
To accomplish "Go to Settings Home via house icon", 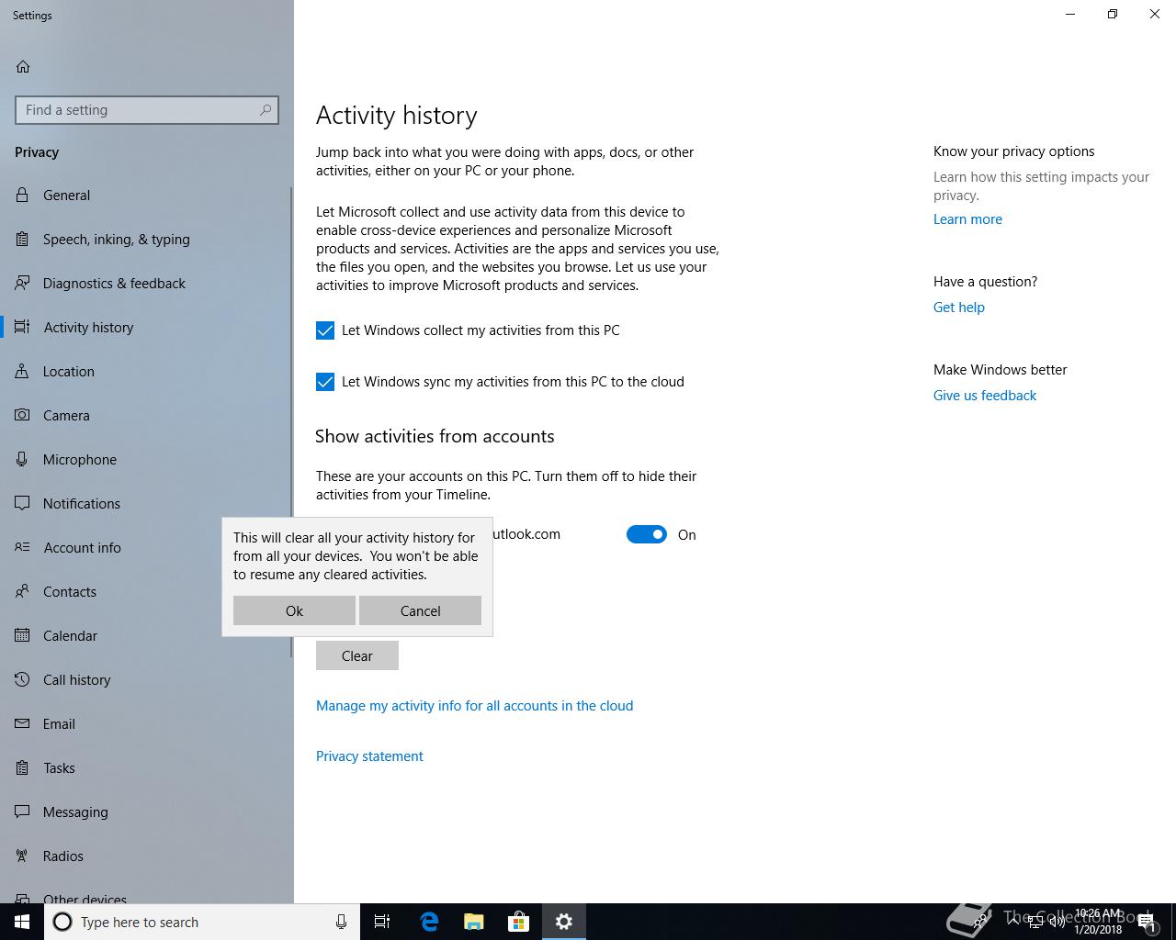I will pos(23,66).
